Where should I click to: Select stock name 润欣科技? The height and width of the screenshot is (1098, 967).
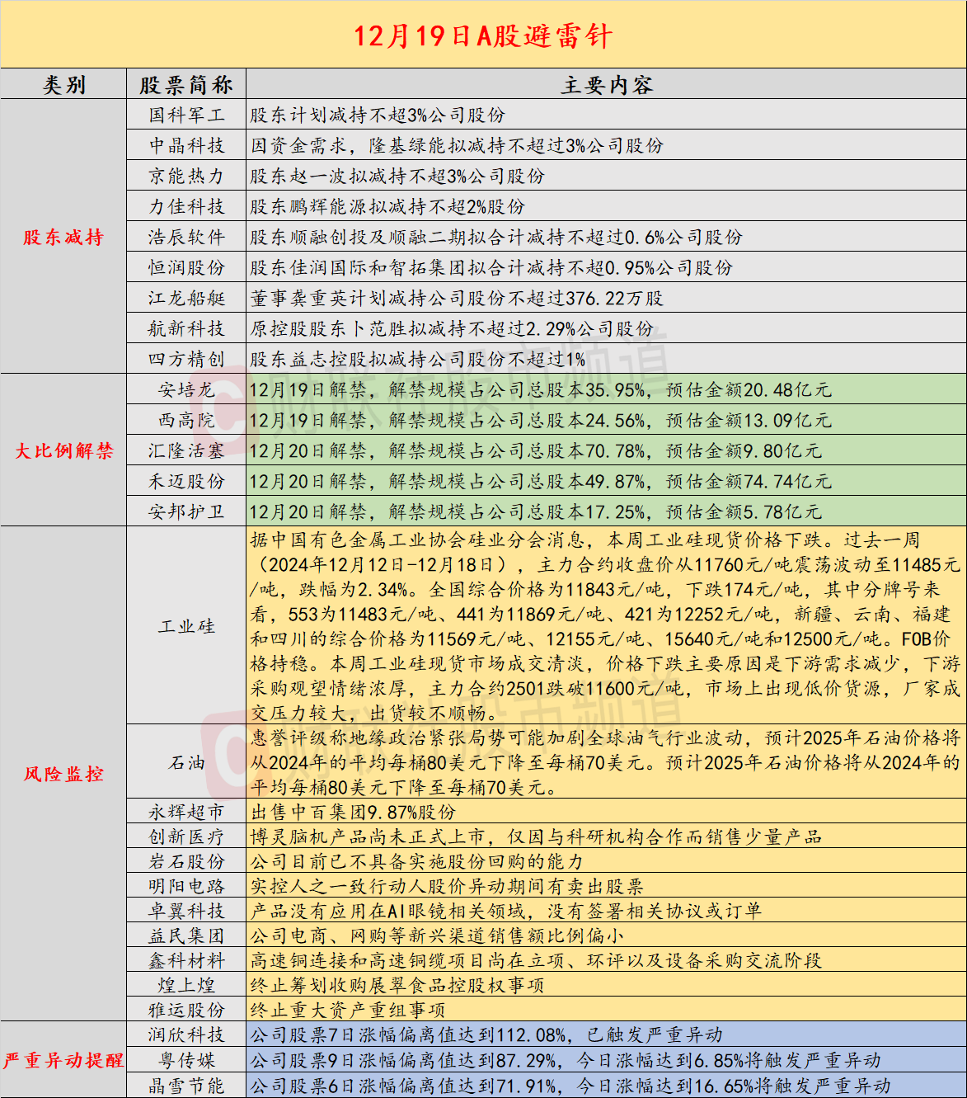pyautogui.click(x=186, y=1034)
